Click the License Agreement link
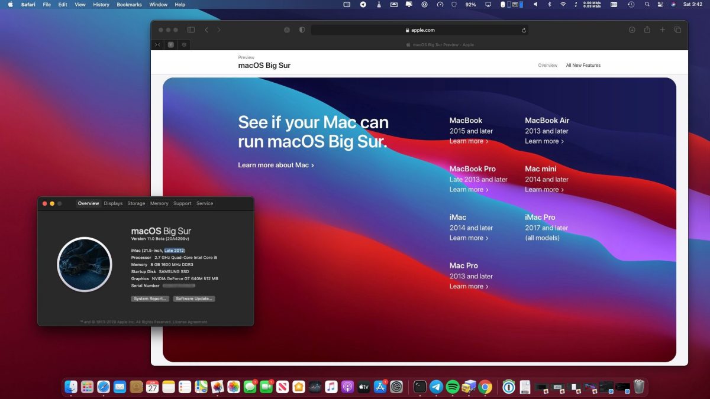 point(190,322)
